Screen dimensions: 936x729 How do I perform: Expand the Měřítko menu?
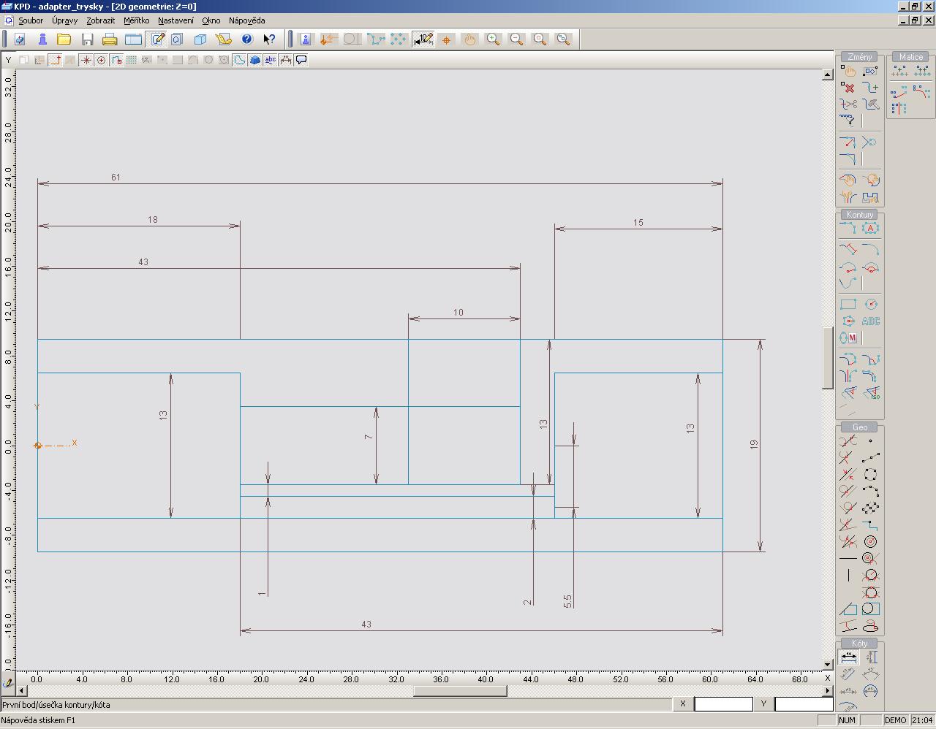[x=136, y=20]
